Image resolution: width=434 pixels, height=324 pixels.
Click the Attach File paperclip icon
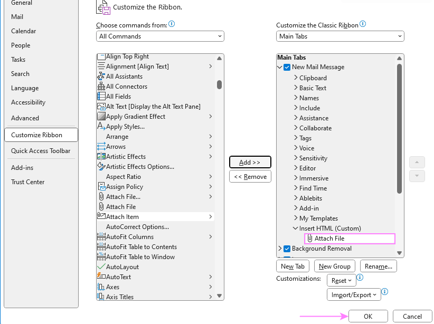pos(100,206)
